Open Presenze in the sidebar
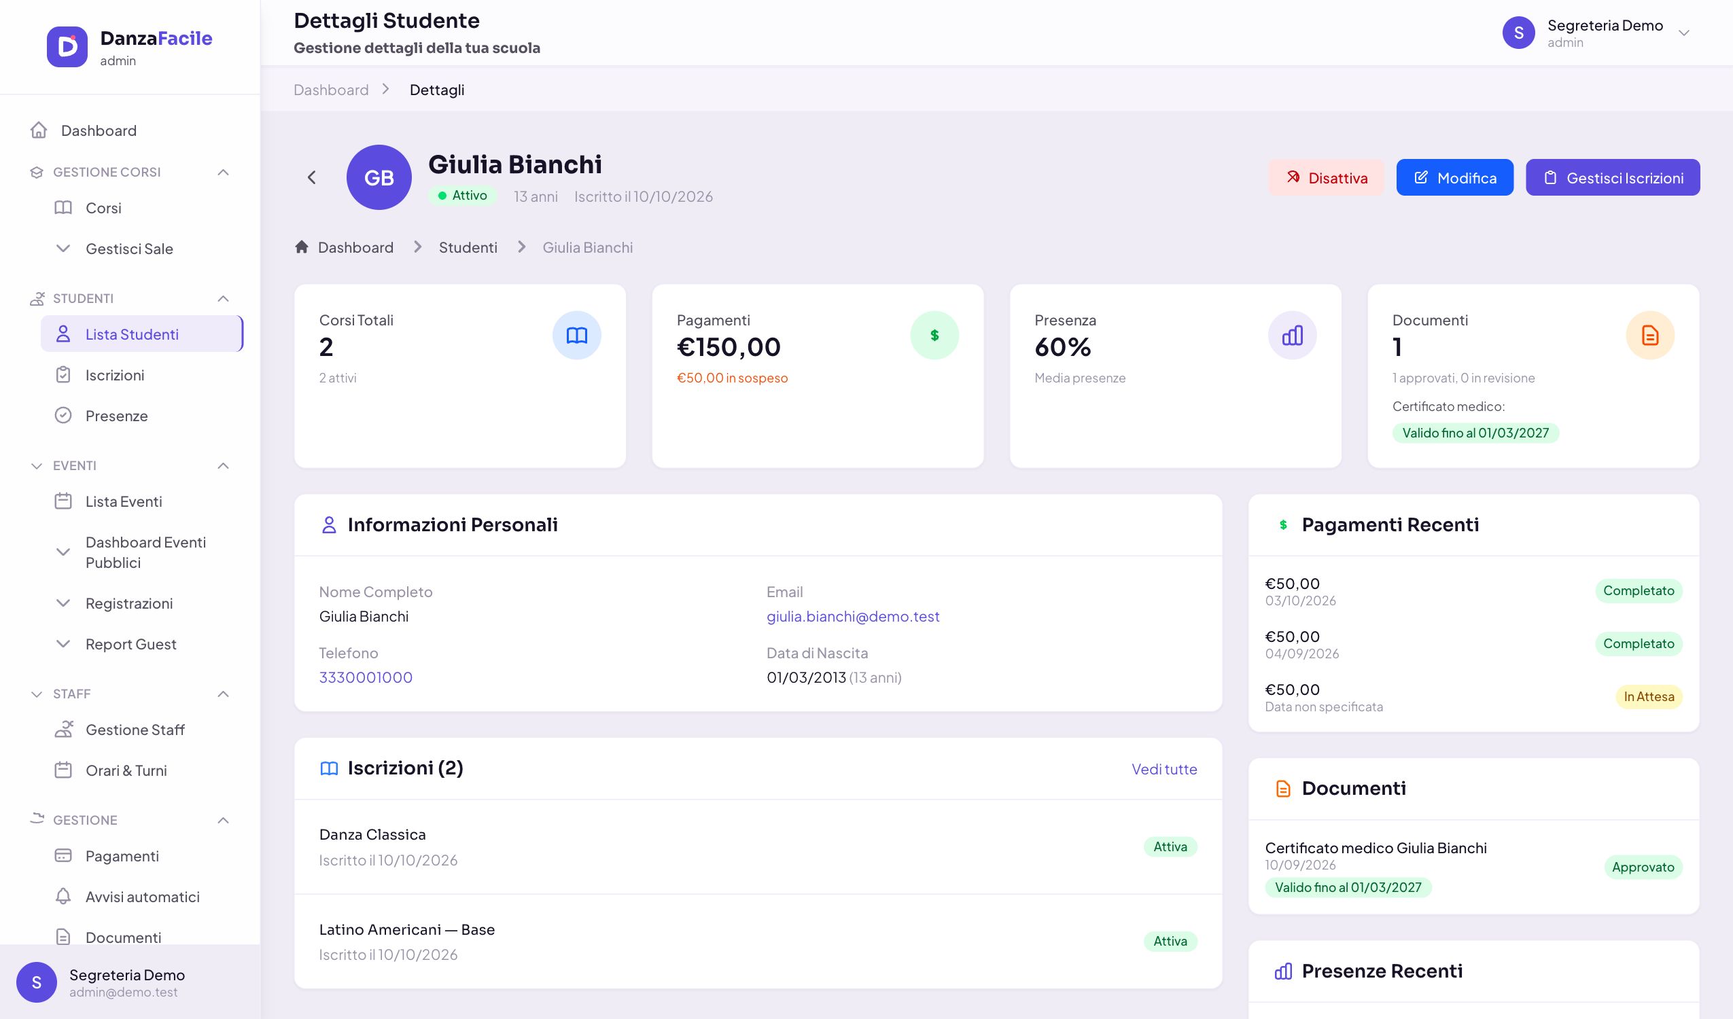This screenshot has height=1019, width=1733. click(x=141, y=416)
